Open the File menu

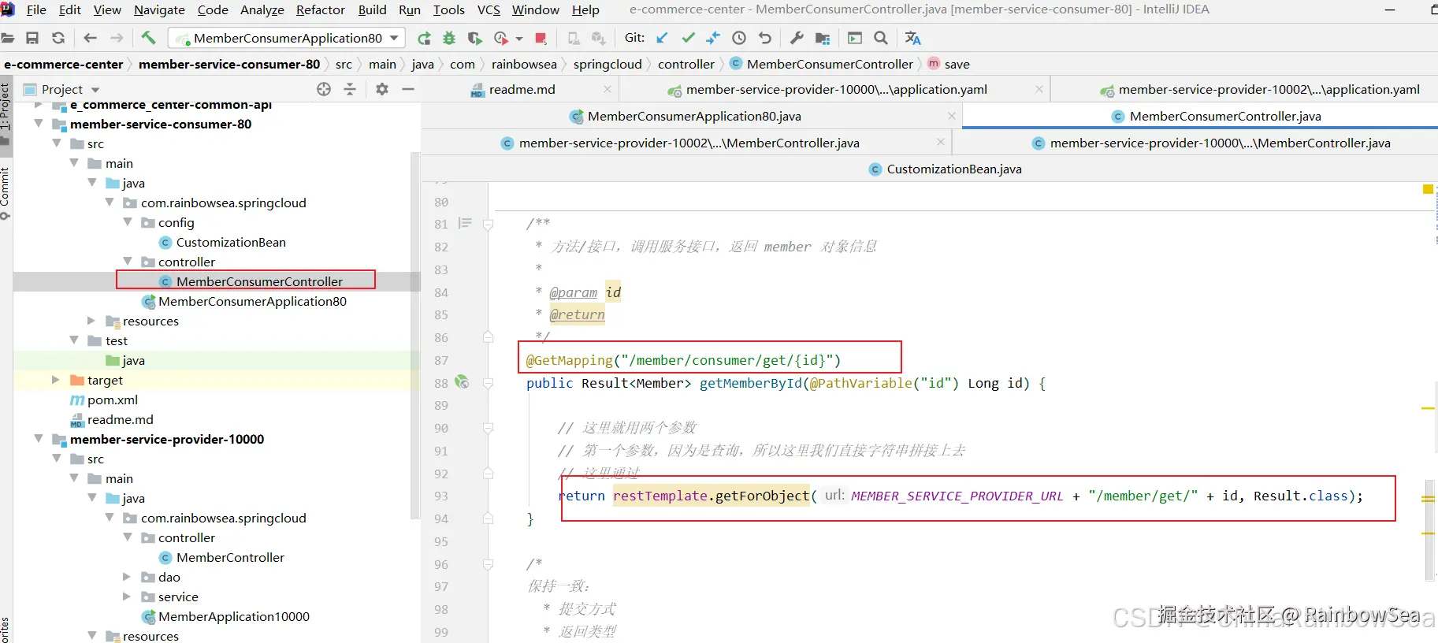(36, 9)
